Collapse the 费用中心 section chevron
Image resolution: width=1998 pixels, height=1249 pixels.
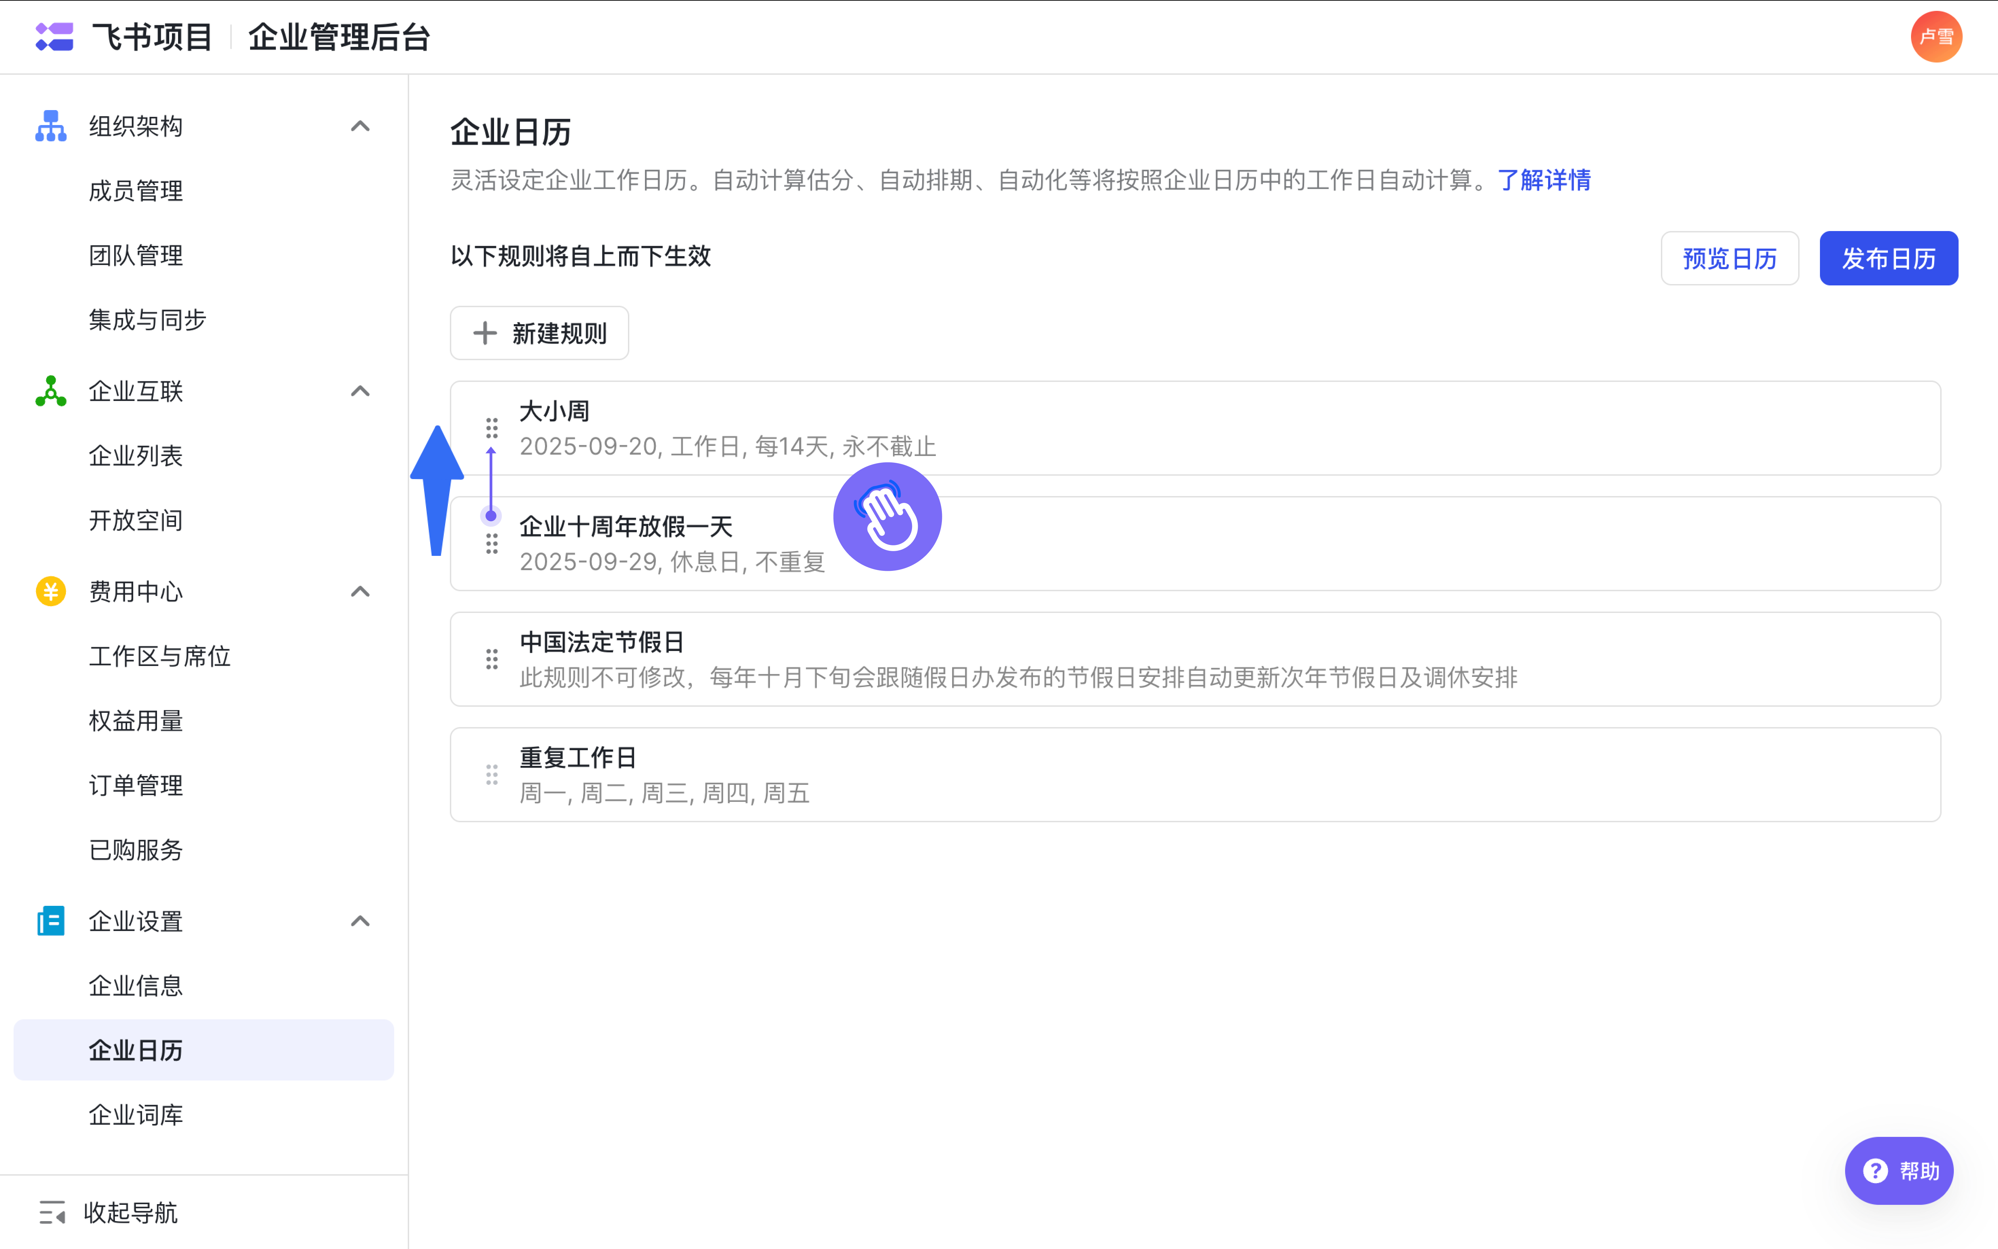360,592
